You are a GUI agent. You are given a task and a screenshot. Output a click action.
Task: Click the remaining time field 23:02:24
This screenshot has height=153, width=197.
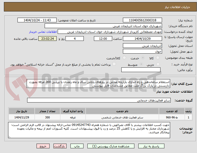[x=47, y=39]
